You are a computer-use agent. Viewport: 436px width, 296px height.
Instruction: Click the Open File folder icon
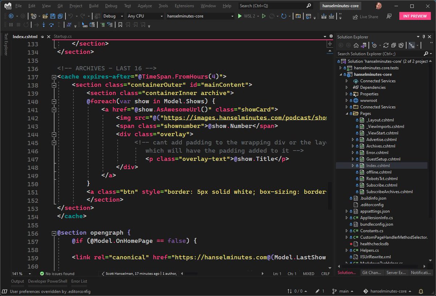click(45, 16)
